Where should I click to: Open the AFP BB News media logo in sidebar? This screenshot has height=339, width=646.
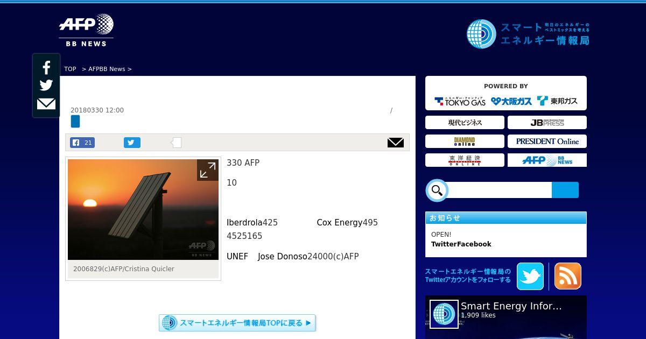[x=547, y=160]
